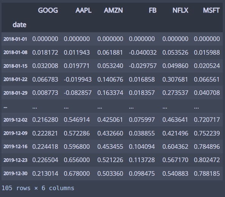The height and width of the screenshot is (197, 225).
Task: Select the 2018-01-15 row label
Action: coord(15,66)
